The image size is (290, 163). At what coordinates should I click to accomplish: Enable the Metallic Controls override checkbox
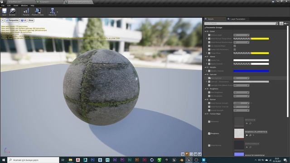point(209,71)
